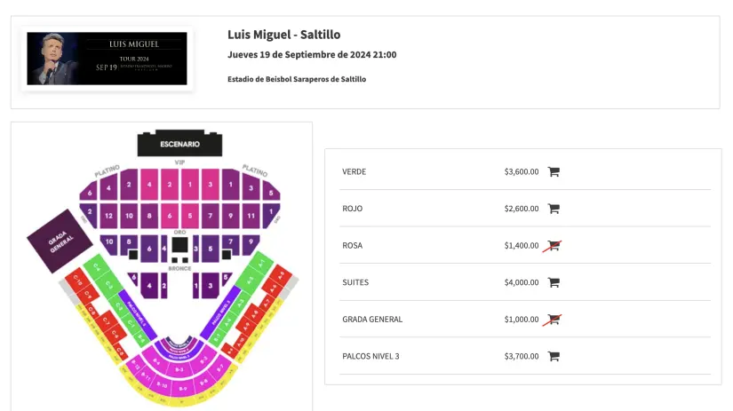Select section 11 on the seating map
This screenshot has height=411, width=733.
[x=251, y=215]
